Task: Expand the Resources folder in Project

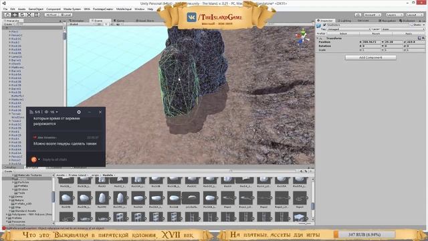Action: (x=7, y=222)
